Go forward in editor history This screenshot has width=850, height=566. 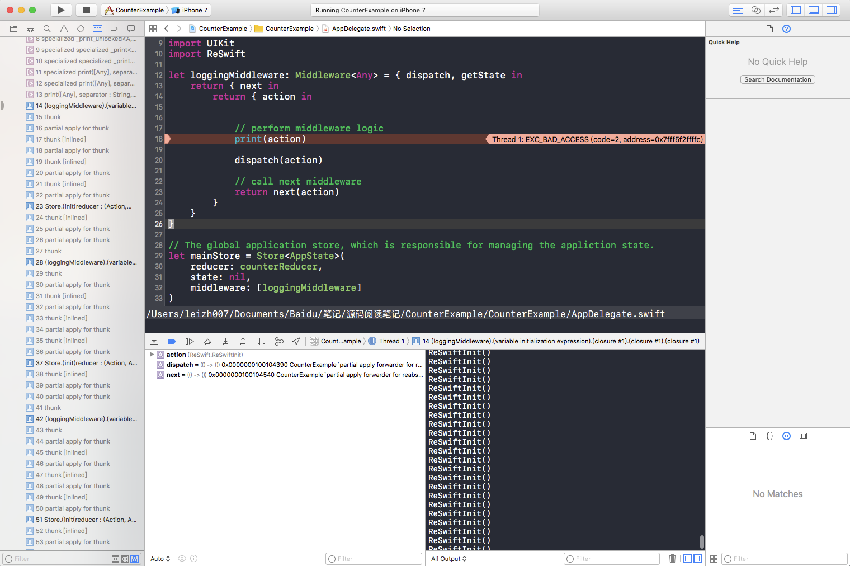[x=179, y=29]
